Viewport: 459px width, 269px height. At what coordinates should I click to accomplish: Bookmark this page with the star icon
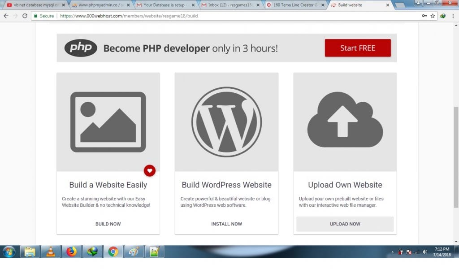point(433,16)
